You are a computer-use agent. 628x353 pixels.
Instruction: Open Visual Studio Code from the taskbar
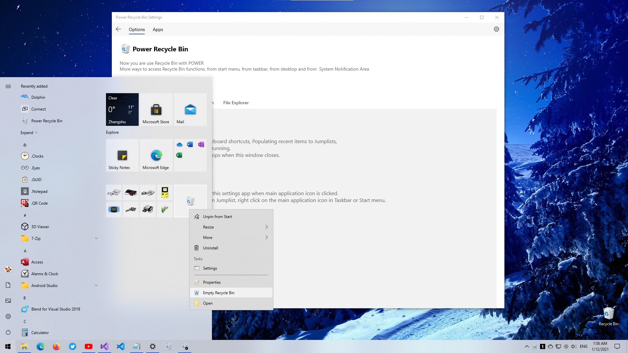pyautogui.click(x=121, y=346)
